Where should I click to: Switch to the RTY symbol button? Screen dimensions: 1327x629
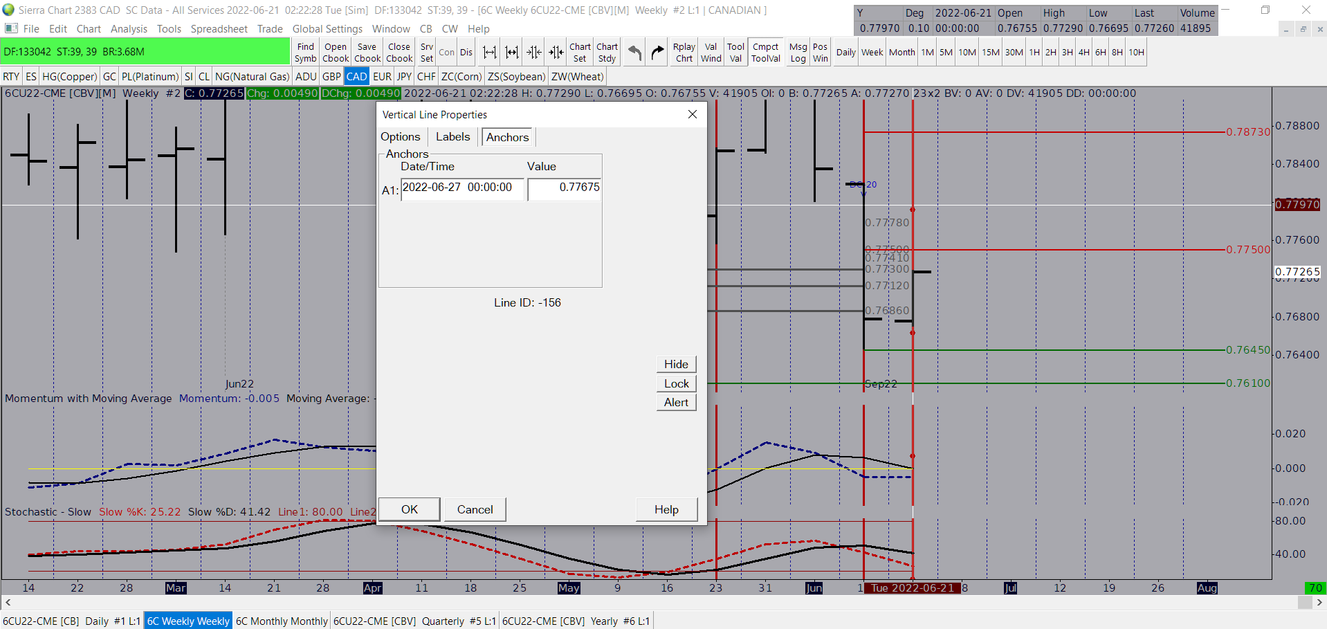click(x=11, y=77)
